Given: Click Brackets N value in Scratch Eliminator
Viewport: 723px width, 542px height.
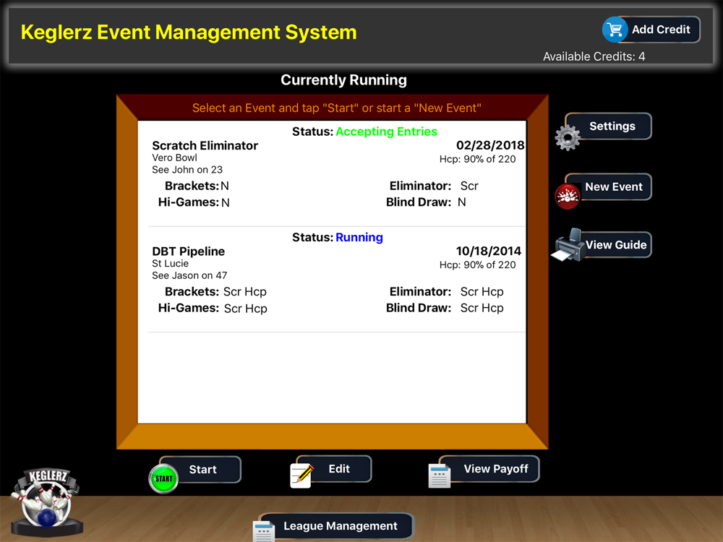Looking at the screenshot, I should coord(225,186).
